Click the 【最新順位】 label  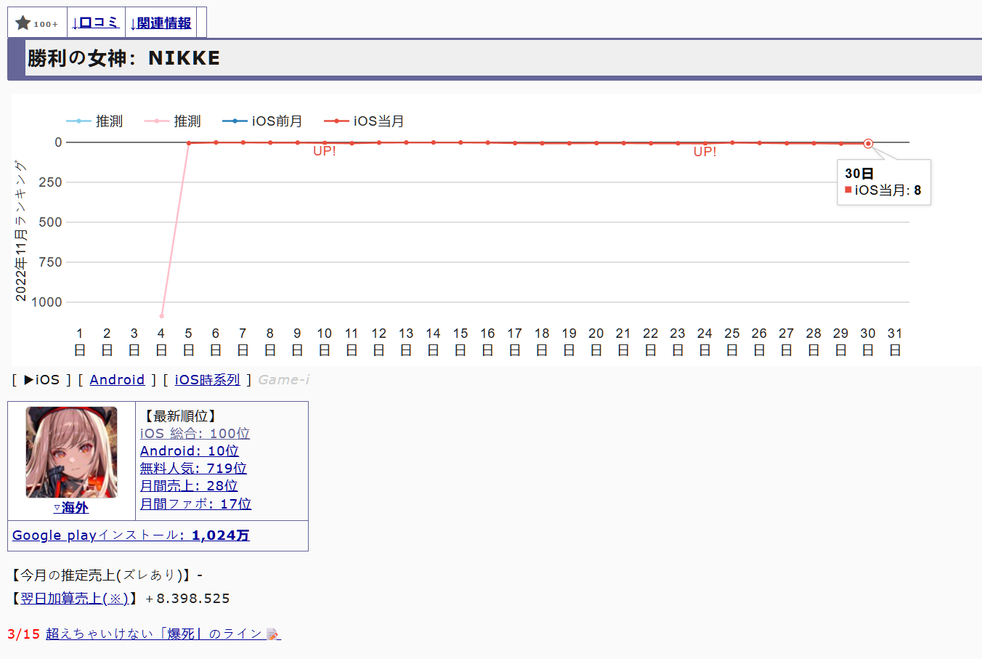[181, 416]
